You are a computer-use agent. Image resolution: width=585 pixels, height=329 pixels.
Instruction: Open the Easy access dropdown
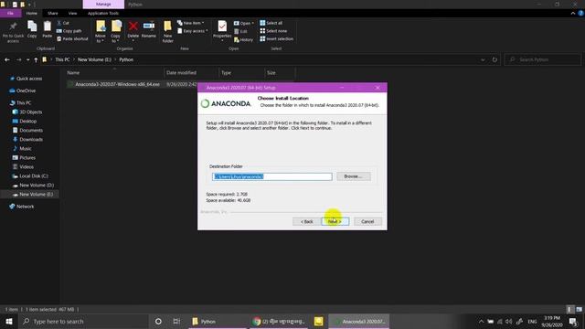[193, 31]
